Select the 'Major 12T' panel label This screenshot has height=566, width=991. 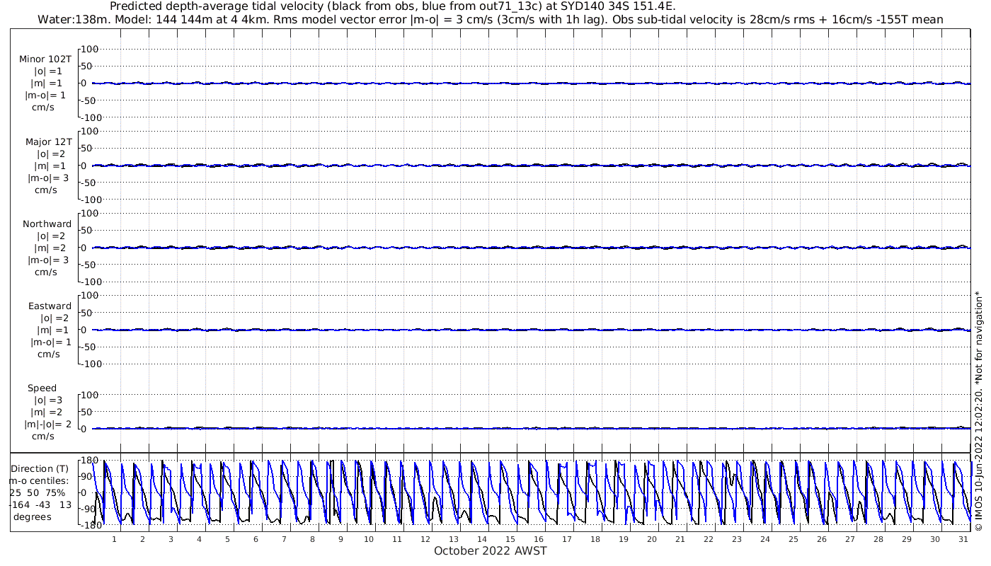(x=48, y=142)
